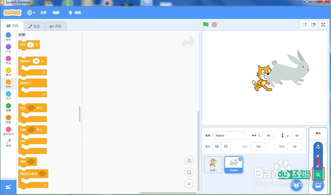331x195 pixels.
Task: Open 教程 tutorials
Action: tap(75, 13)
